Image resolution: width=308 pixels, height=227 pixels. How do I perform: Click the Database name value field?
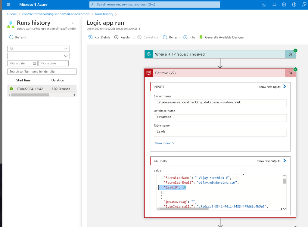[220, 118]
